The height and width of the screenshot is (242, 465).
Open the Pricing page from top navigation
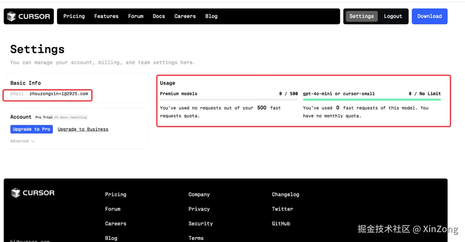74,16
